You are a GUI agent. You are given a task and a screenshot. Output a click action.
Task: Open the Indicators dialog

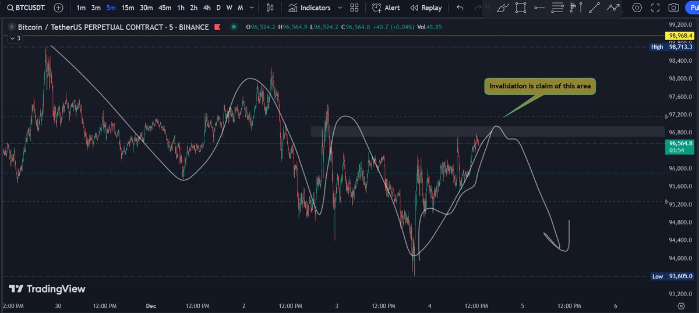tap(310, 8)
